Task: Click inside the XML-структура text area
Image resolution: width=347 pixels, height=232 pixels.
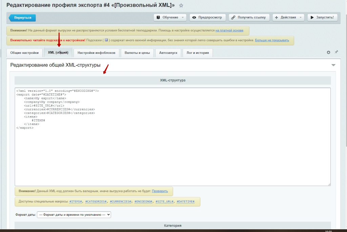Action: [x=172, y=137]
